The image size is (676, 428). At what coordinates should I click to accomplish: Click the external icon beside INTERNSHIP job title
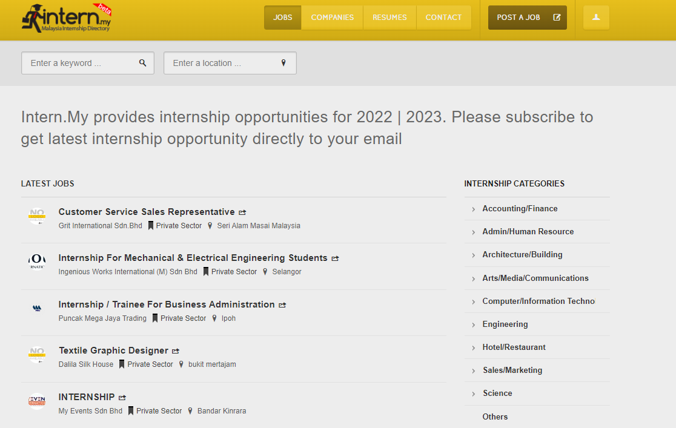pyautogui.click(x=122, y=398)
